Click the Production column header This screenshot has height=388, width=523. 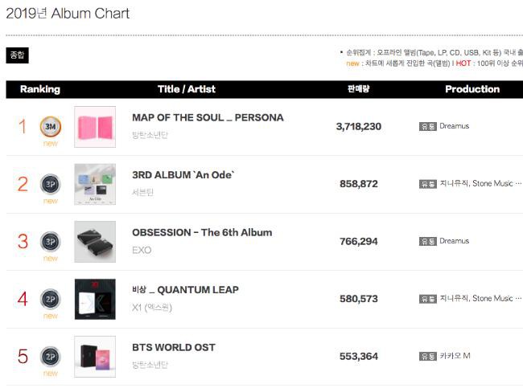pyautogui.click(x=472, y=89)
